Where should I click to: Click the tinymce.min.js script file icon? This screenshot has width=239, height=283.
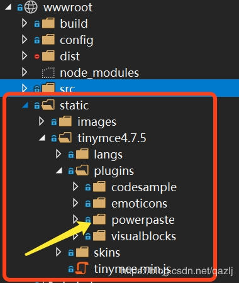coord(82,268)
